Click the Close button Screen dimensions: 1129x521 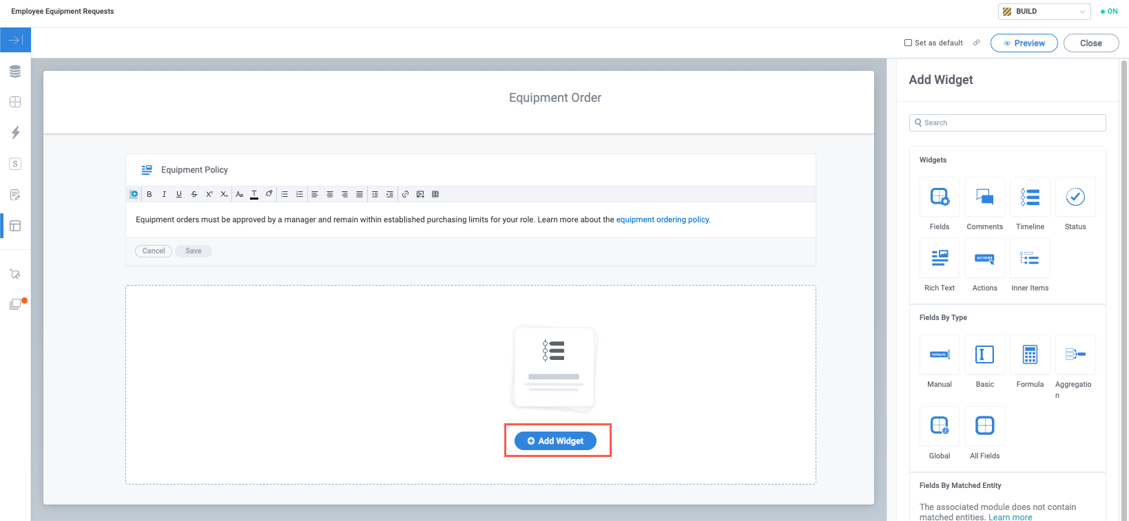pyautogui.click(x=1091, y=43)
